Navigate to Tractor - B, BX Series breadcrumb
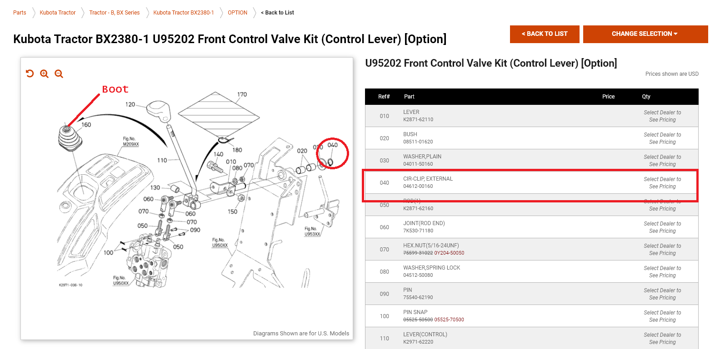This screenshot has height=349, width=720. coord(115,13)
